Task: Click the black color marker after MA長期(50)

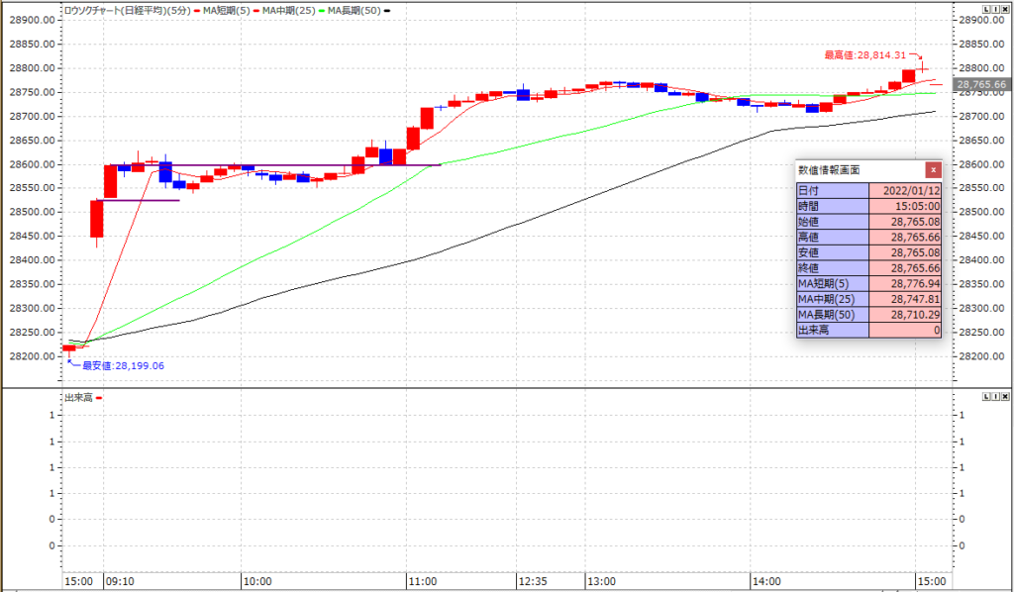Action: pyautogui.click(x=387, y=10)
